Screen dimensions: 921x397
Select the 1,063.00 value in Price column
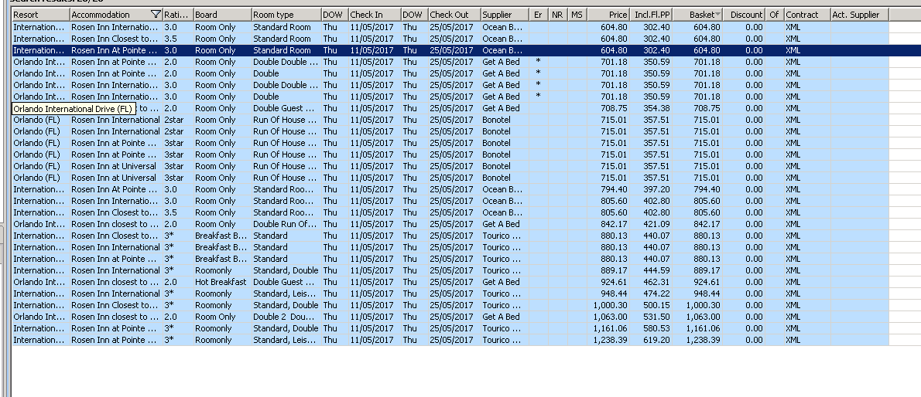(x=610, y=317)
